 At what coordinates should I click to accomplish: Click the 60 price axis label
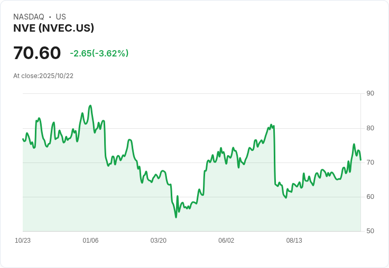[x=371, y=197]
